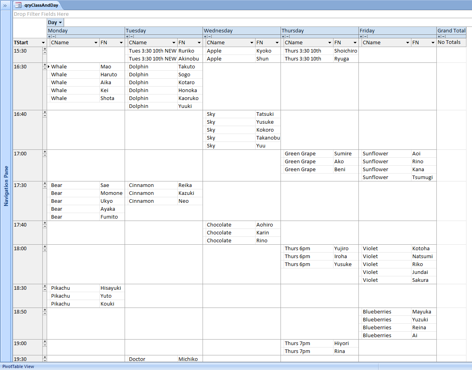Click the name Haruto under Monday

tap(109, 75)
